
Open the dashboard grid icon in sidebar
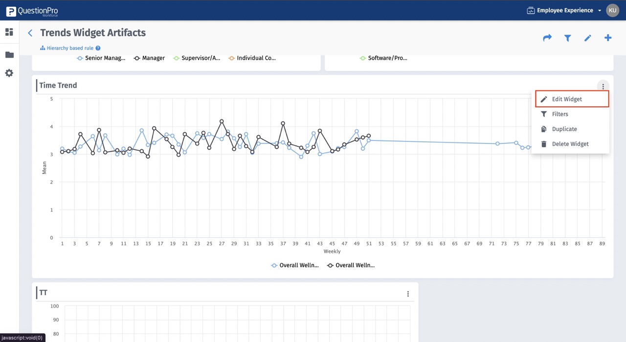[9, 32]
